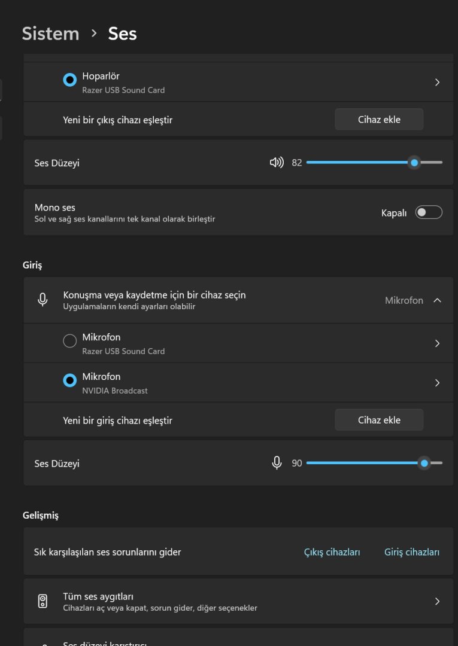Select the Hoparlör output radio button

click(70, 80)
